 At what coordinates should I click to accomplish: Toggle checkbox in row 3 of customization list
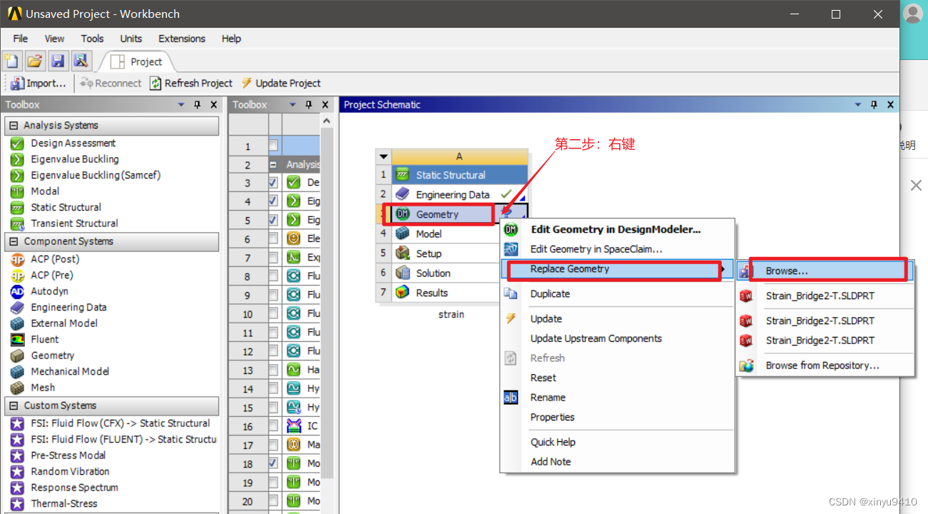273,183
